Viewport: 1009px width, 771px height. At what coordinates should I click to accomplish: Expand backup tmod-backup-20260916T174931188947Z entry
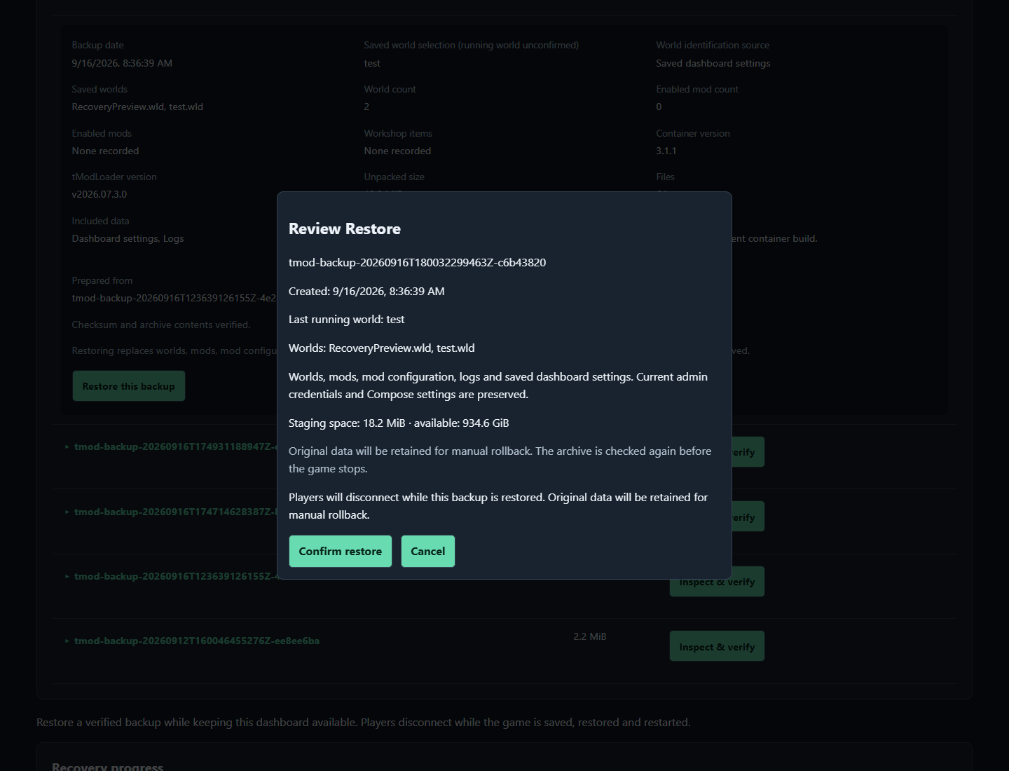(171, 446)
